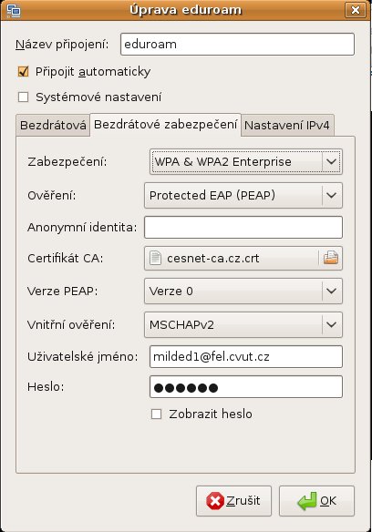Enable the Systémové nastavení checkbox
Viewport: 372px width, 532px height.
(x=23, y=97)
